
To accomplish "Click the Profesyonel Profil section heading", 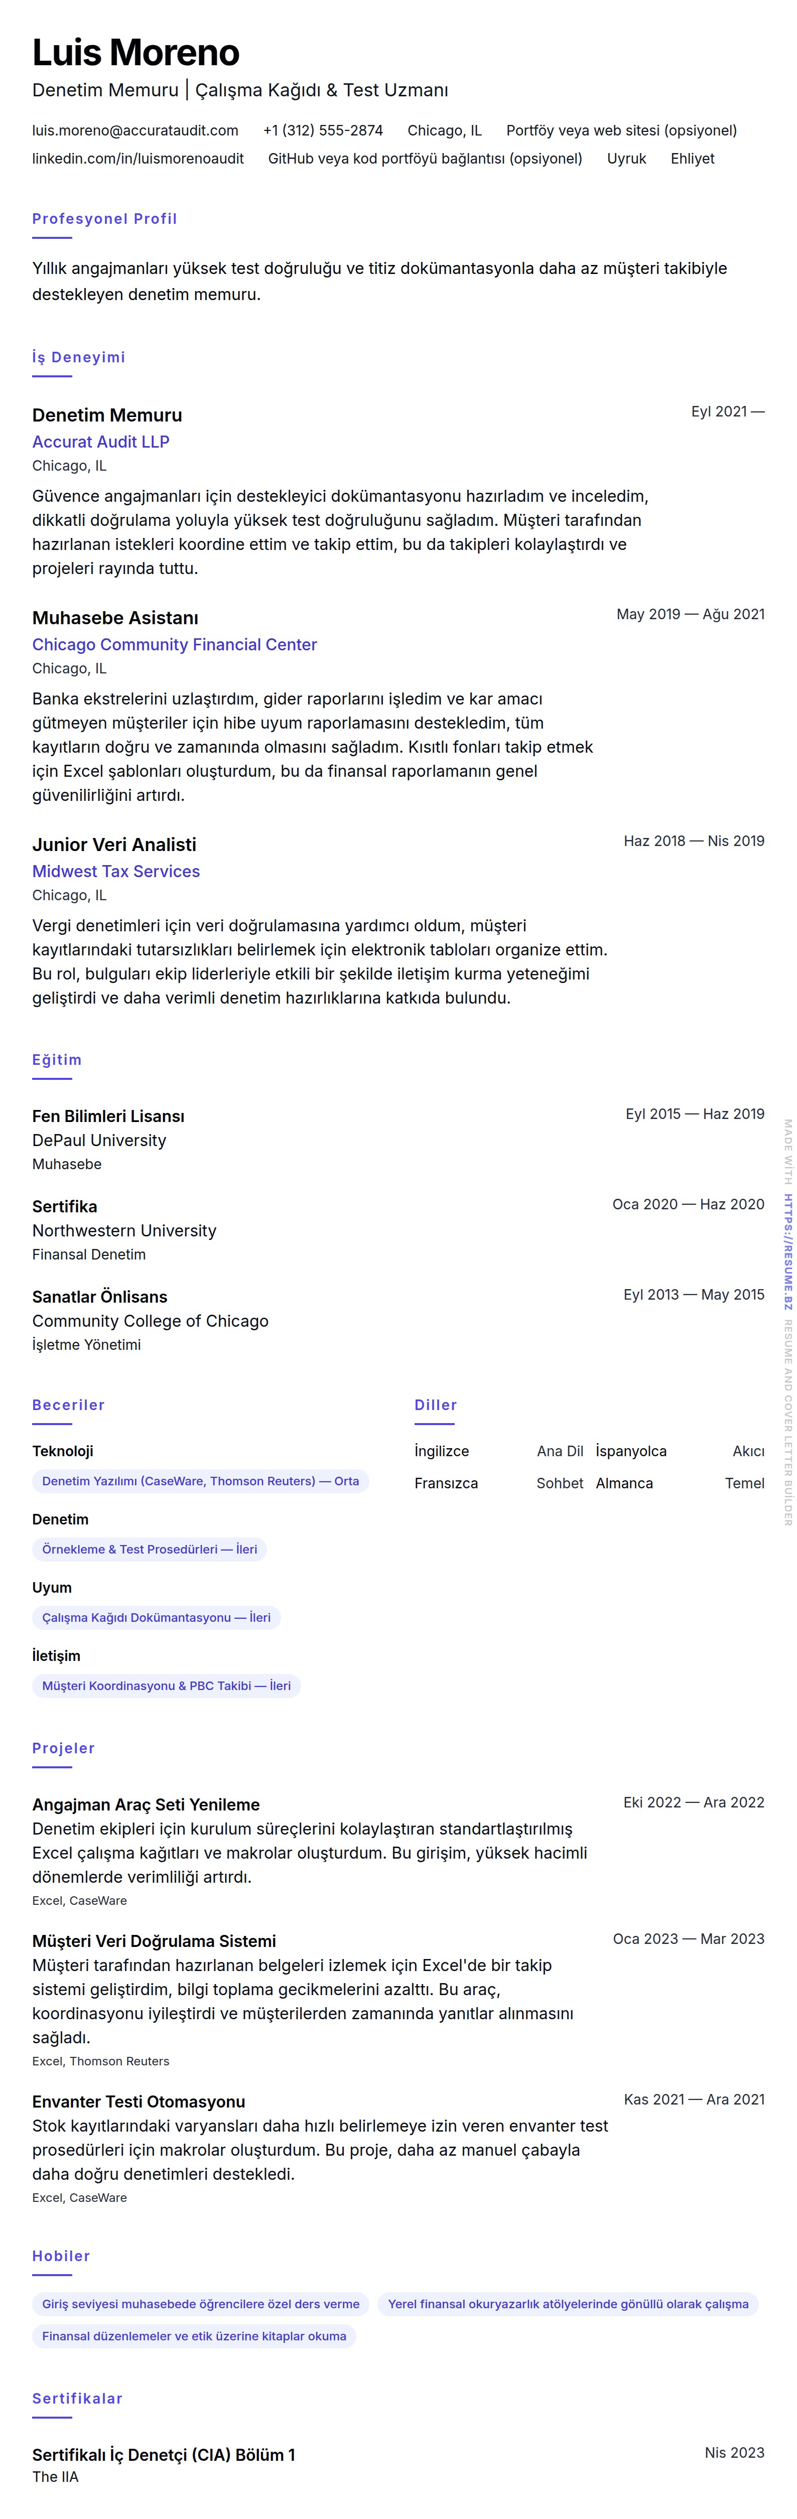I will 104,219.
